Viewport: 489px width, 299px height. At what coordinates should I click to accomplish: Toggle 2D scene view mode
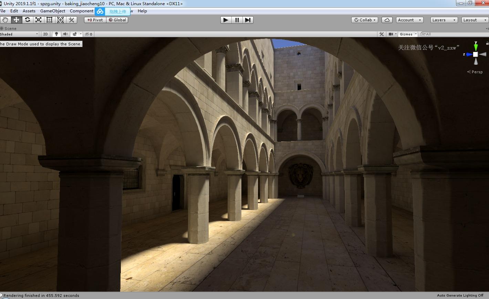[x=45, y=34]
